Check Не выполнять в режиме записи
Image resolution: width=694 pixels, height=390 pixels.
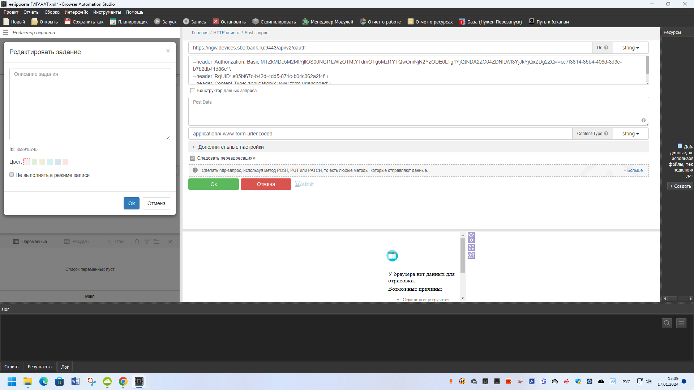[12, 175]
